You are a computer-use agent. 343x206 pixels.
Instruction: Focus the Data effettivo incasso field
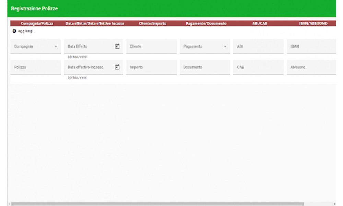coord(94,67)
